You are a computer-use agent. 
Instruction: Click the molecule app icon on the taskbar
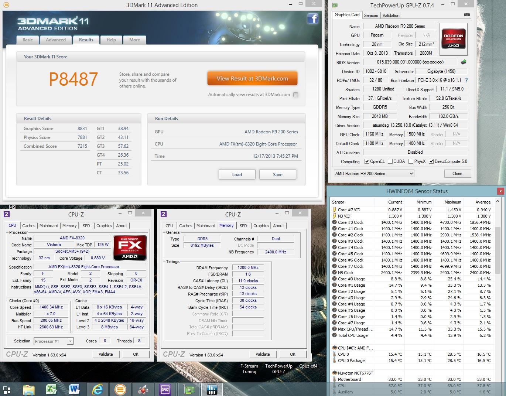coord(143,389)
